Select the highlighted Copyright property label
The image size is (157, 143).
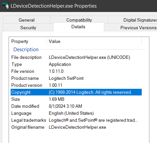(x=21, y=92)
